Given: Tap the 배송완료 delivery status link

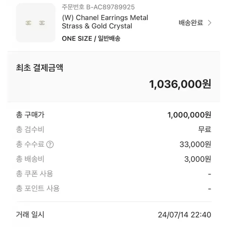Looking at the screenshot, I should pos(191,23).
